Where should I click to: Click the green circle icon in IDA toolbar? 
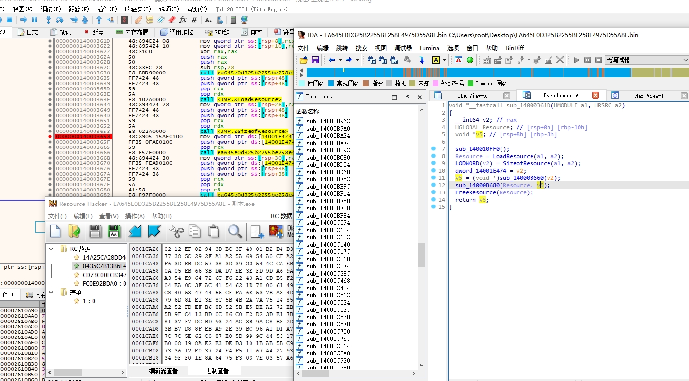(x=470, y=60)
